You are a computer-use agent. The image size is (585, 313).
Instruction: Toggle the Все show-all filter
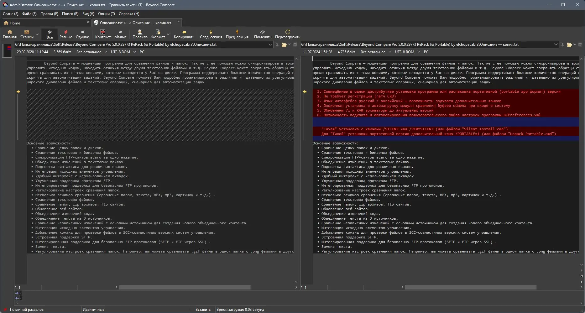[50, 34]
